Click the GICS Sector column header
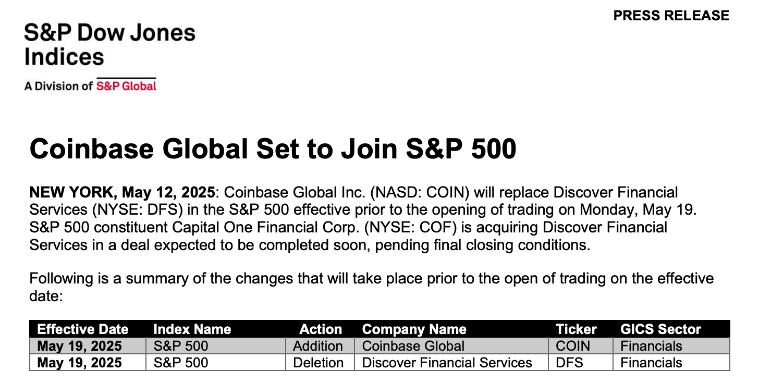This screenshot has width=759, height=383. [660, 329]
